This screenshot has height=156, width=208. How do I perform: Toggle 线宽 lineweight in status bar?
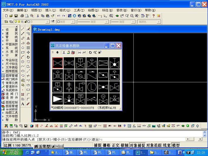point(167,145)
